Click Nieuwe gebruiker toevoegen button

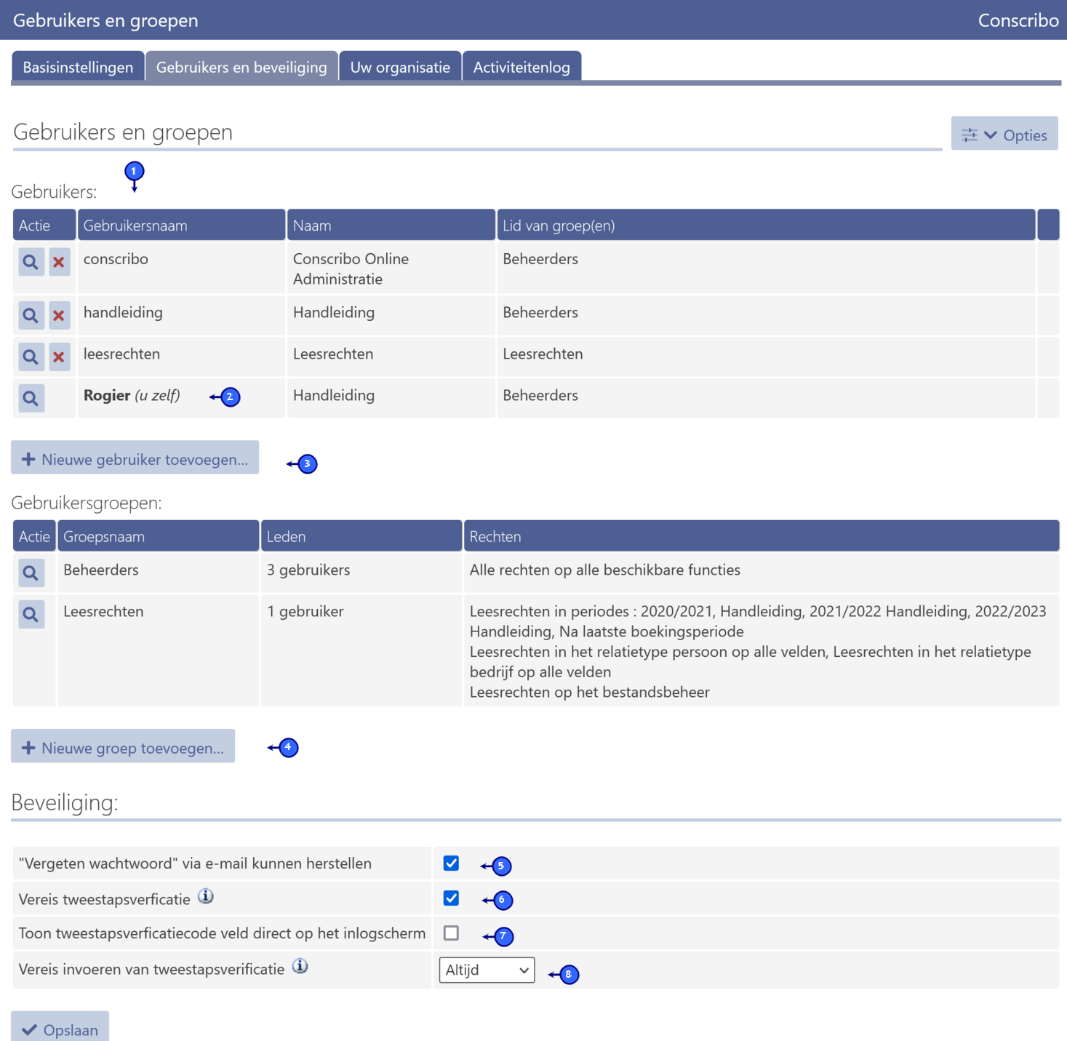(135, 459)
